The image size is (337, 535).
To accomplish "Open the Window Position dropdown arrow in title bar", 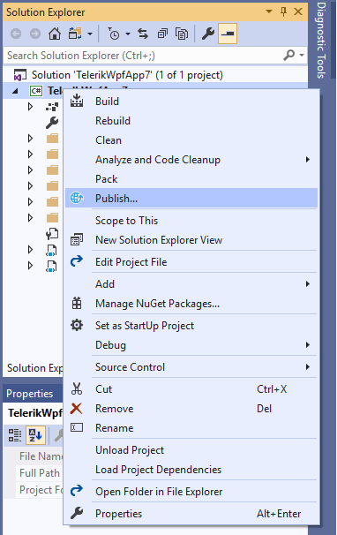I will (x=269, y=12).
